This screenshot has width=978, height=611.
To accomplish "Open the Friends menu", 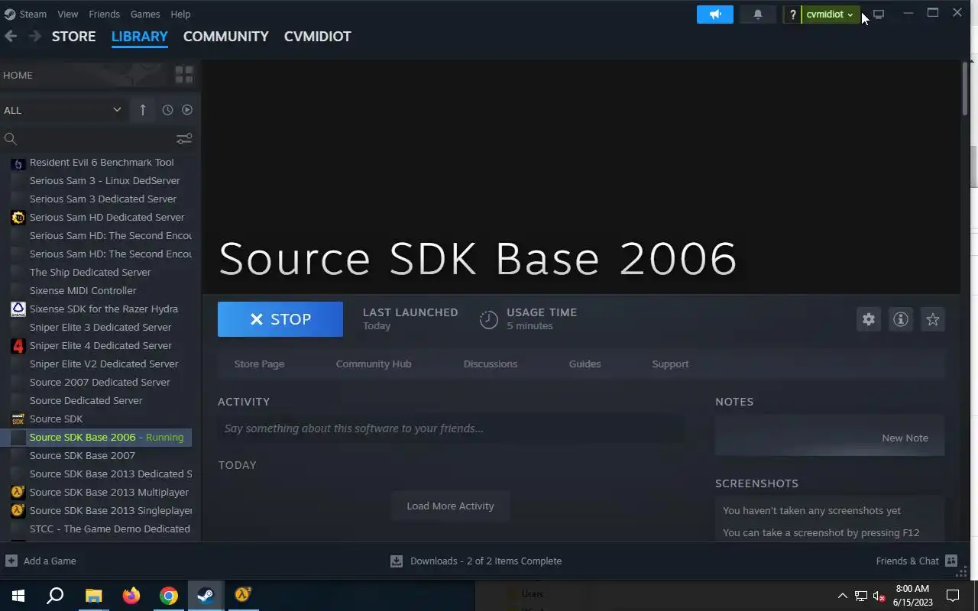I will [x=104, y=14].
